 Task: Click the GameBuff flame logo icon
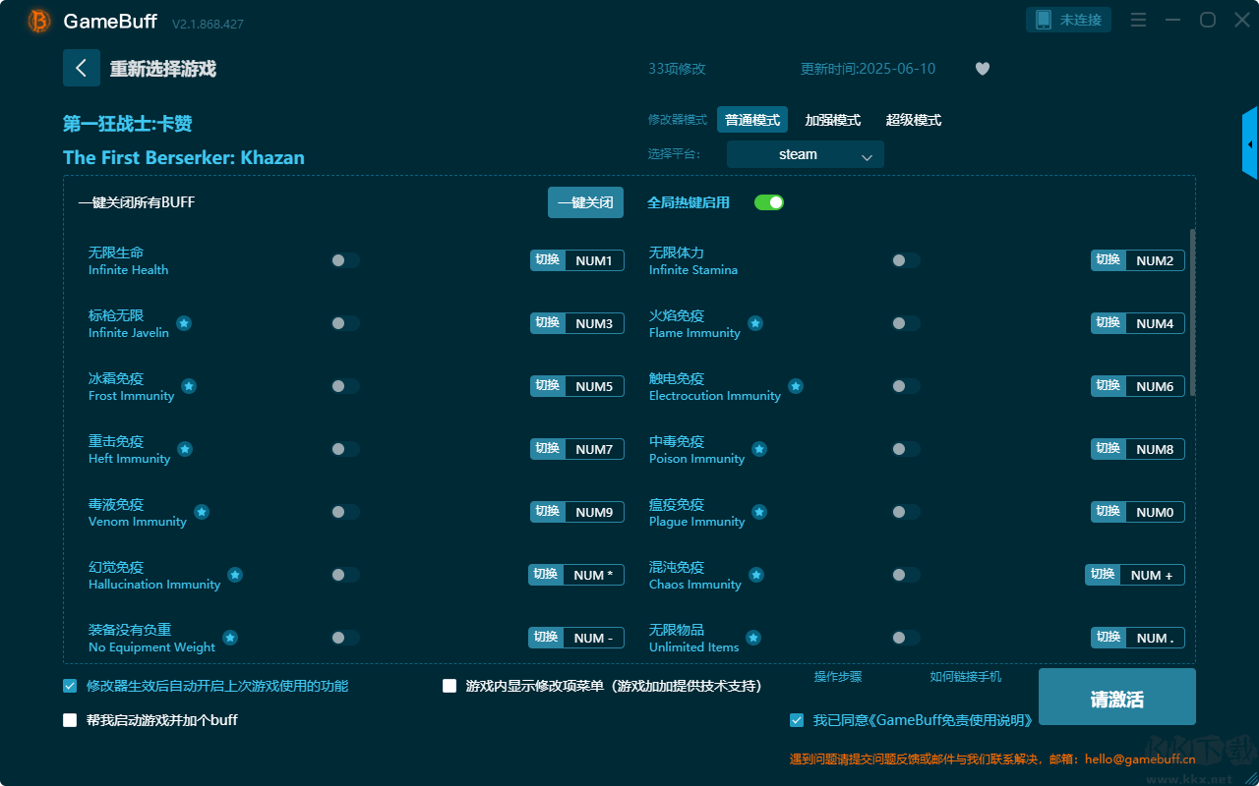point(39,21)
